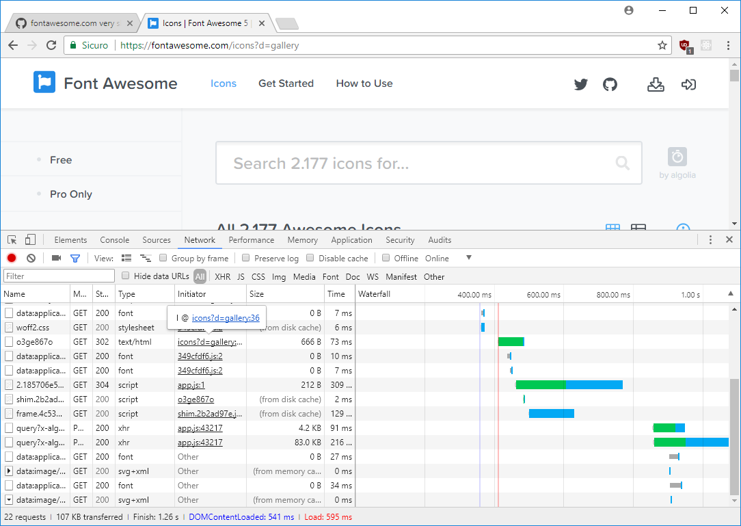
Task: Click the URL address bar
Action: (366, 45)
